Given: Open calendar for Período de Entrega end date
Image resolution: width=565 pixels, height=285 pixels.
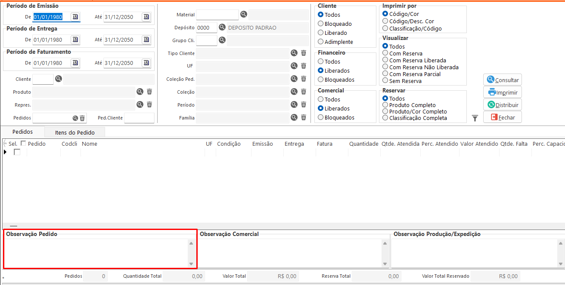Looking at the screenshot, I should pos(146,40).
